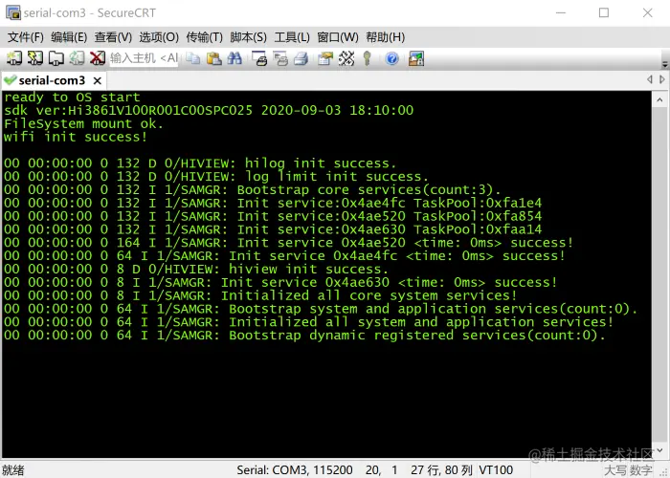The width and height of the screenshot is (670, 478).
Task: Click '27 行, 80 列' in status bar
Action: (x=441, y=470)
